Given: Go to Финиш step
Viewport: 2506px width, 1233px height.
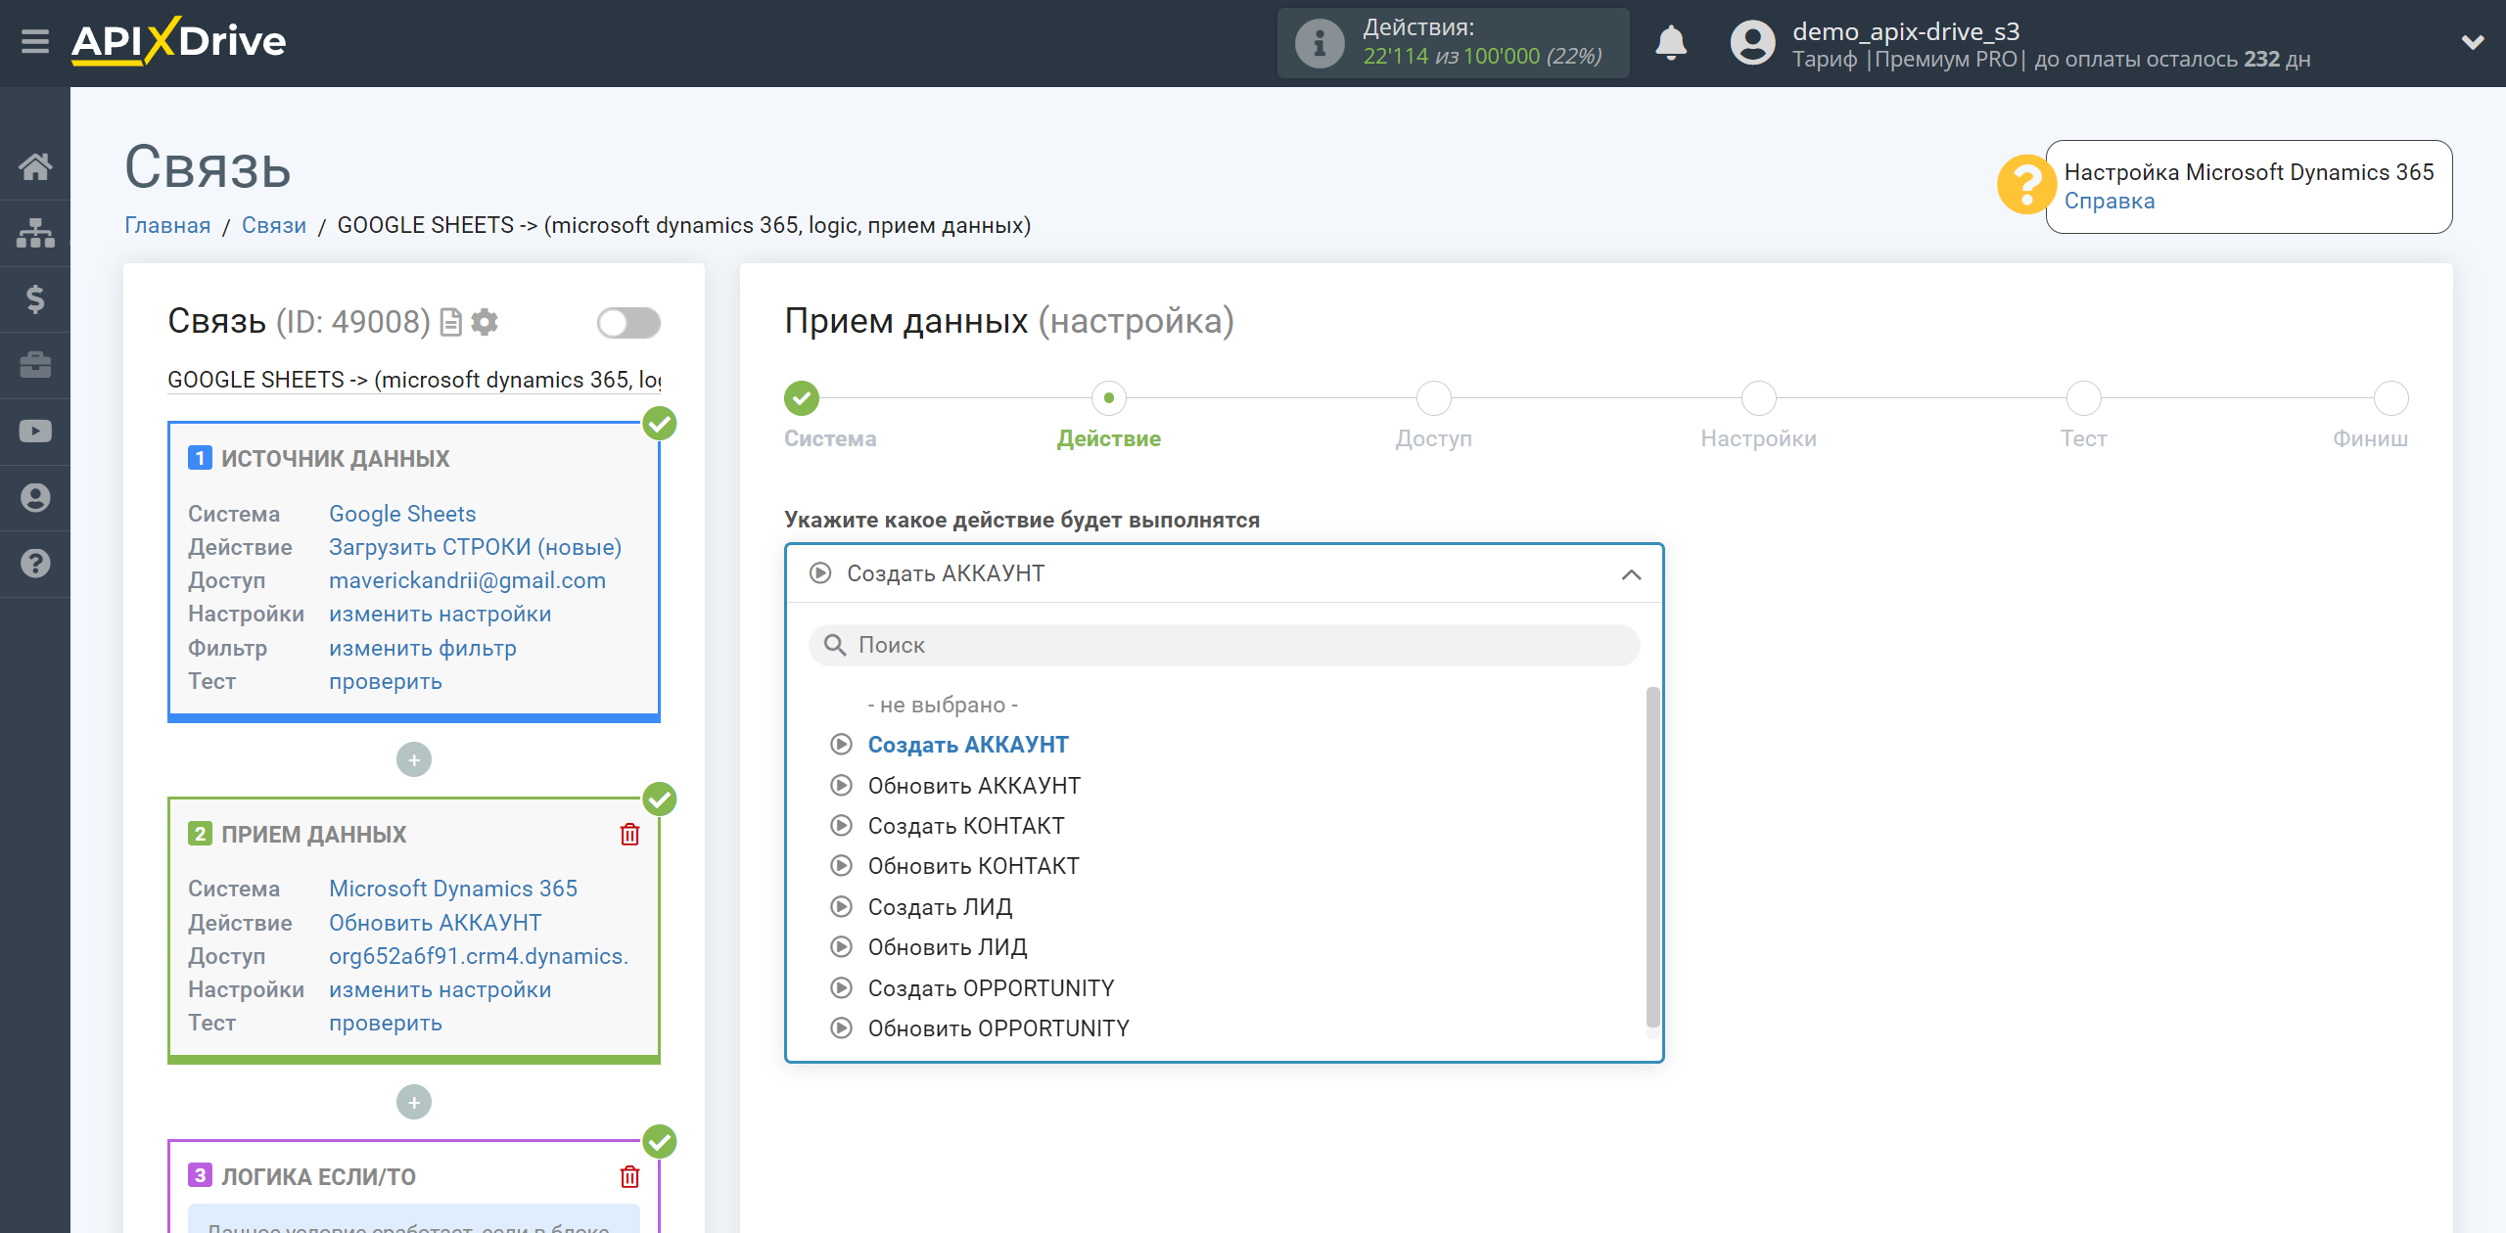Looking at the screenshot, I should pyautogui.click(x=2391, y=398).
